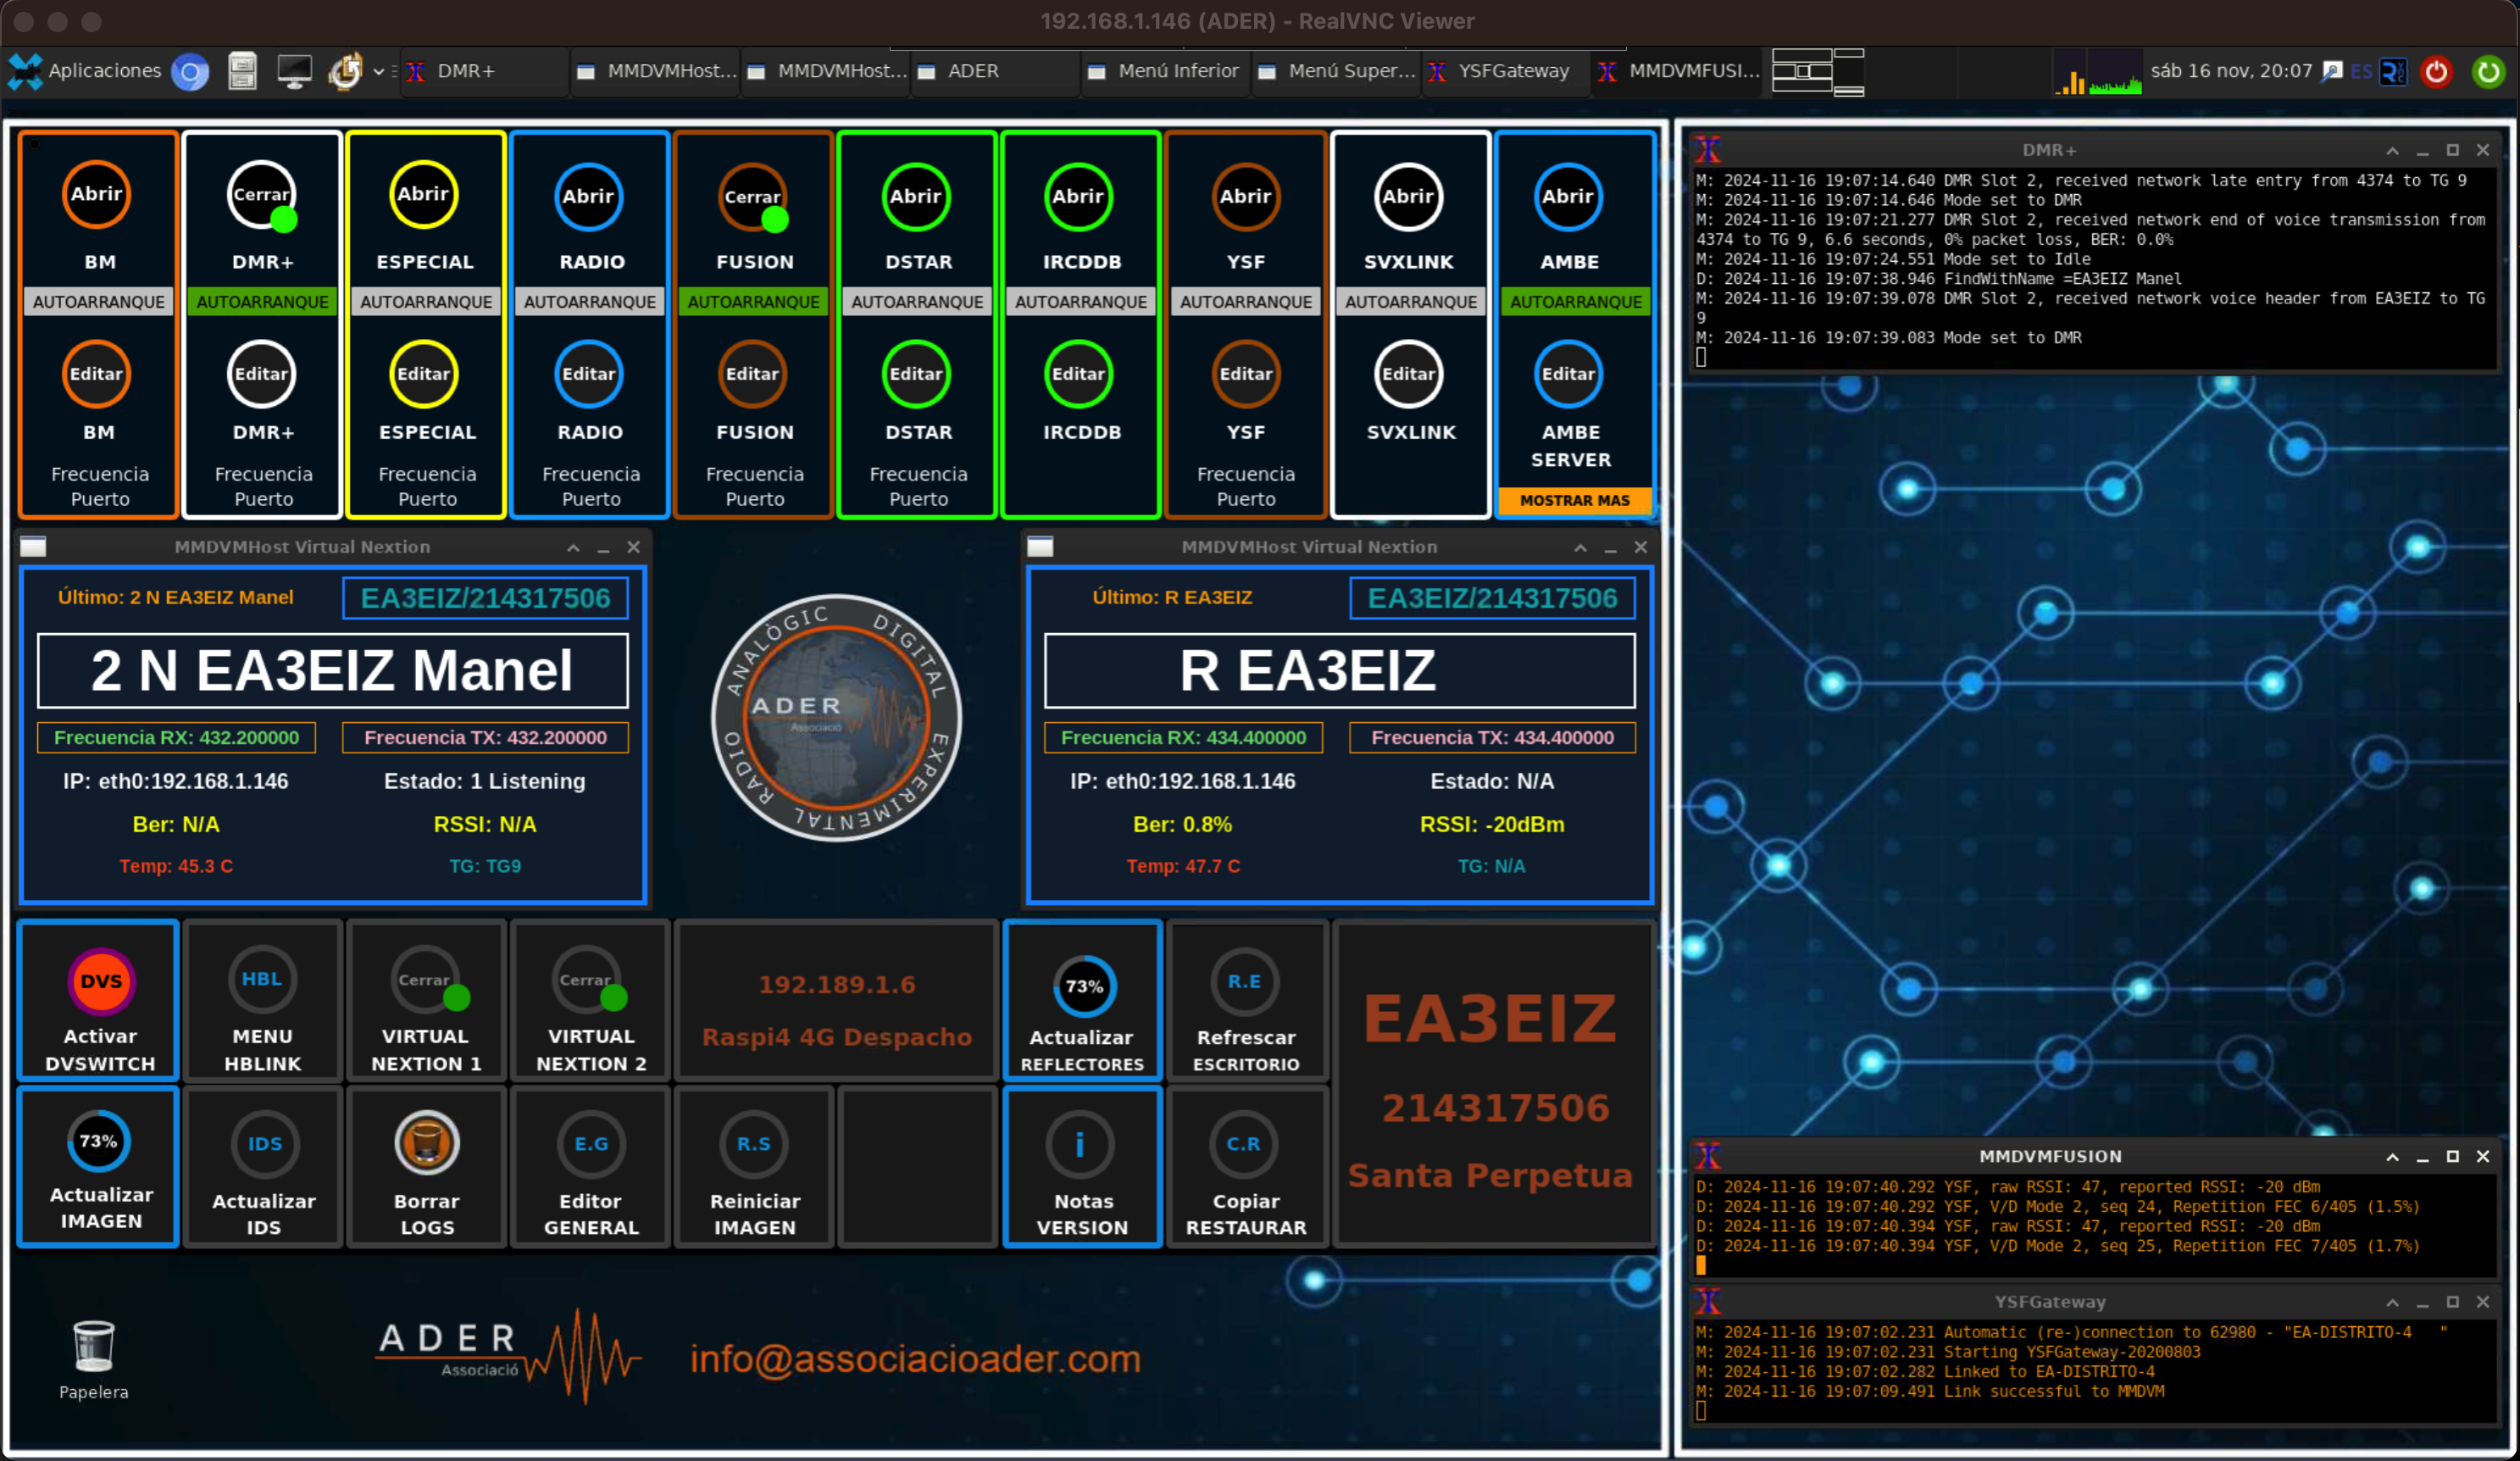The width and height of the screenshot is (2520, 1461).
Task: Click the HBL MENU HBLINK icon
Action: click(x=262, y=981)
